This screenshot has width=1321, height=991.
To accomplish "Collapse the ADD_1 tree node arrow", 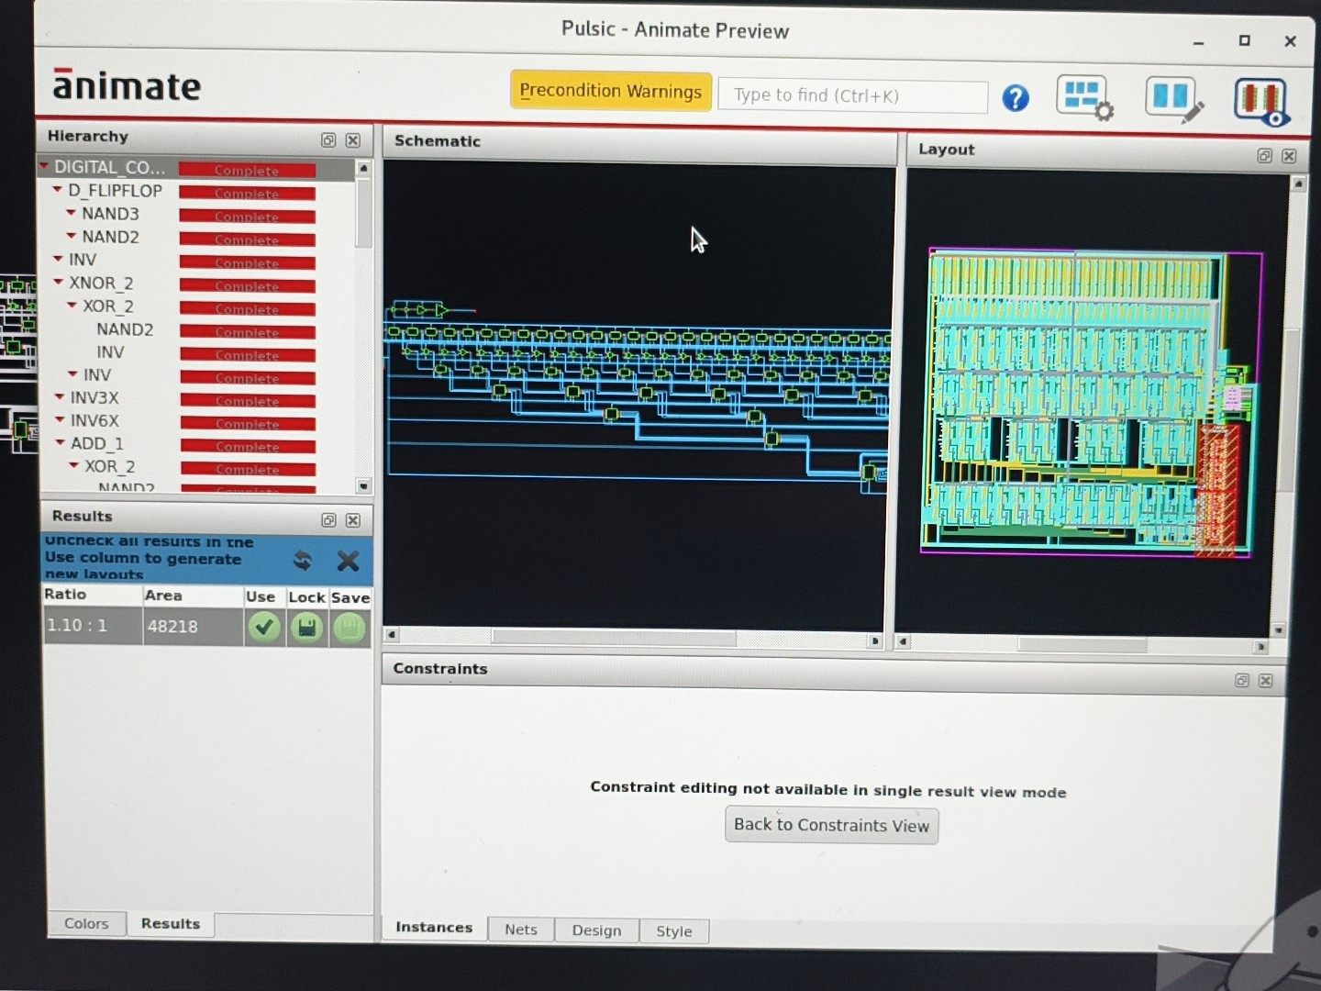I will point(61,443).
